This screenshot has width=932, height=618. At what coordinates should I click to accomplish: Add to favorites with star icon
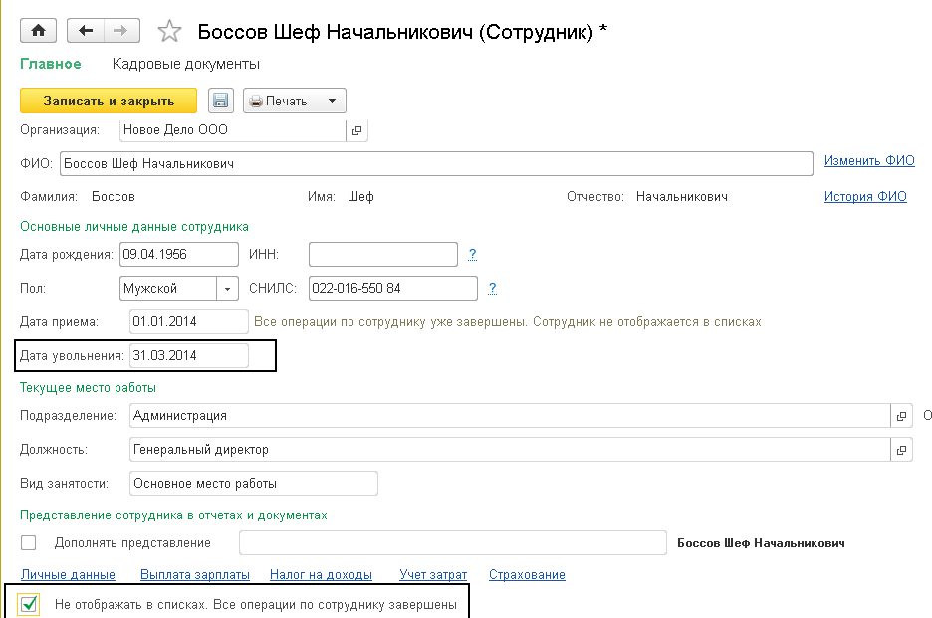tap(170, 32)
